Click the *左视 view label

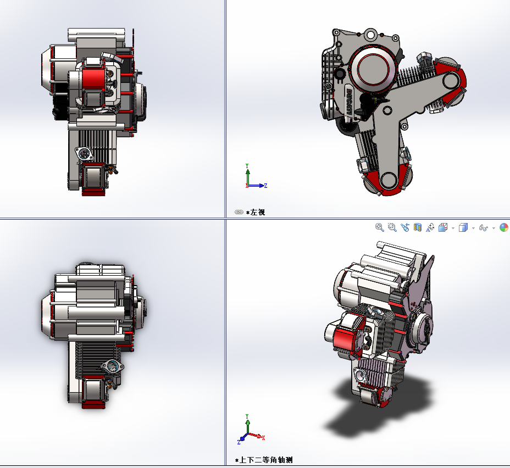tap(256, 212)
